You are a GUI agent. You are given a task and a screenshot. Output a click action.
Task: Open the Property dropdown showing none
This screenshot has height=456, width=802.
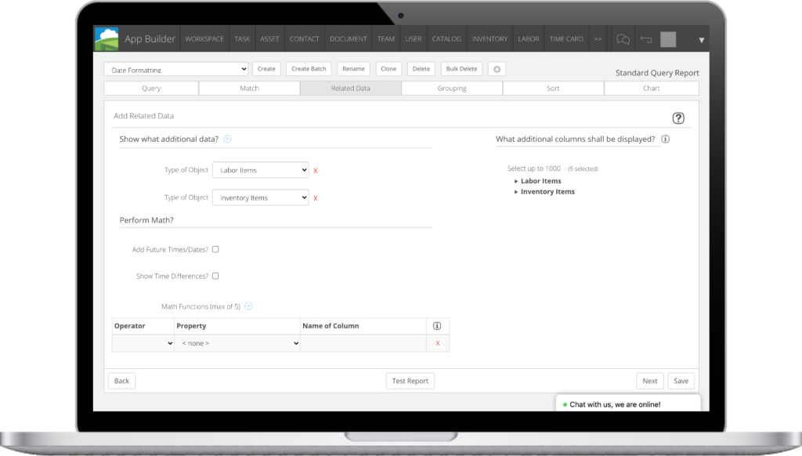[237, 343]
